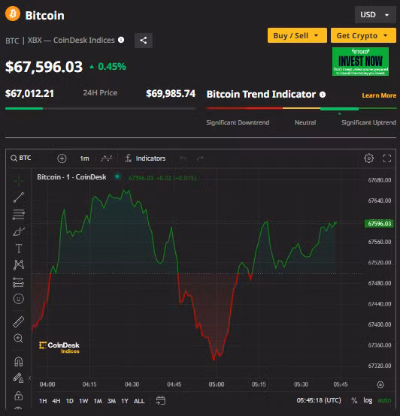
Task: Click the 67596.03 current price label
Action: pyautogui.click(x=379, y=224)
